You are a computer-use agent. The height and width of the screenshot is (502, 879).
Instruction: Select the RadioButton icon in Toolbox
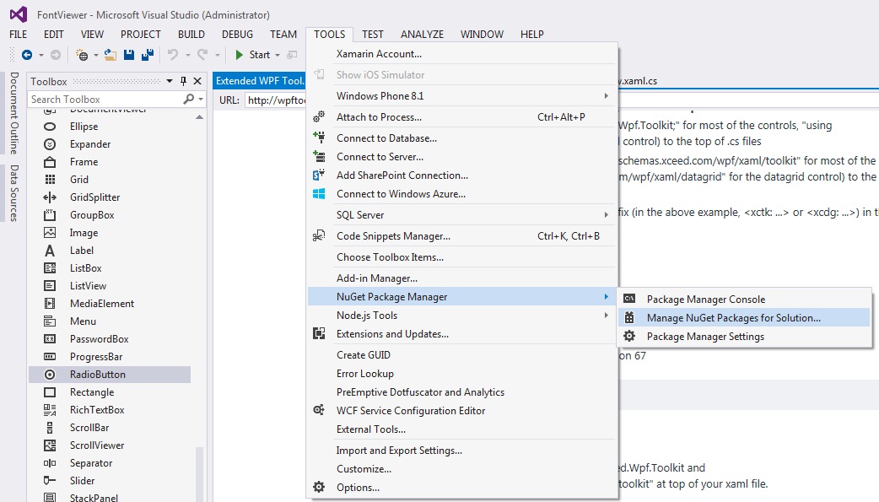click(x=50, y=375)
